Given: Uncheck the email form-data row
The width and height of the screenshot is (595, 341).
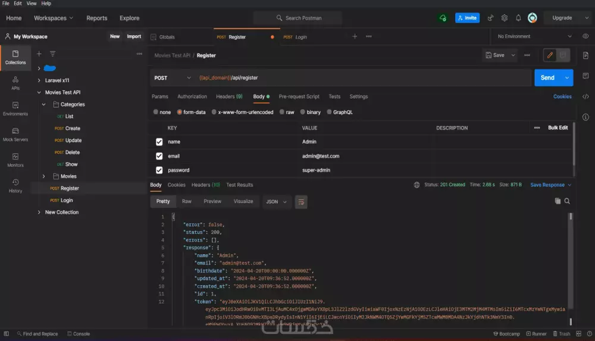Looking at the screenshot, I should pos(159,156).
